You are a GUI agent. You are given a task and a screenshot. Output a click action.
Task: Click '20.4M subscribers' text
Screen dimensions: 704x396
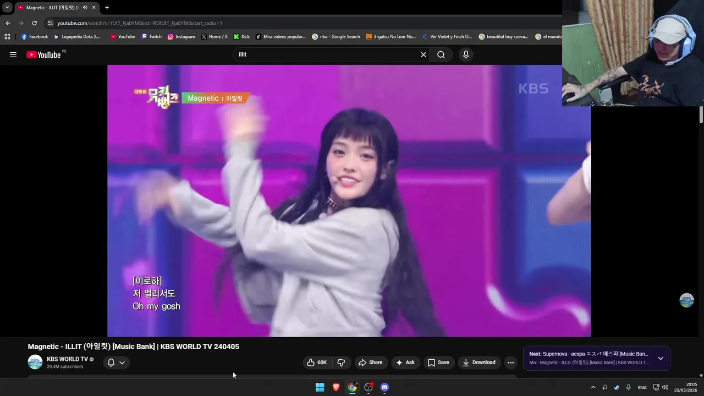click(65, 366)
